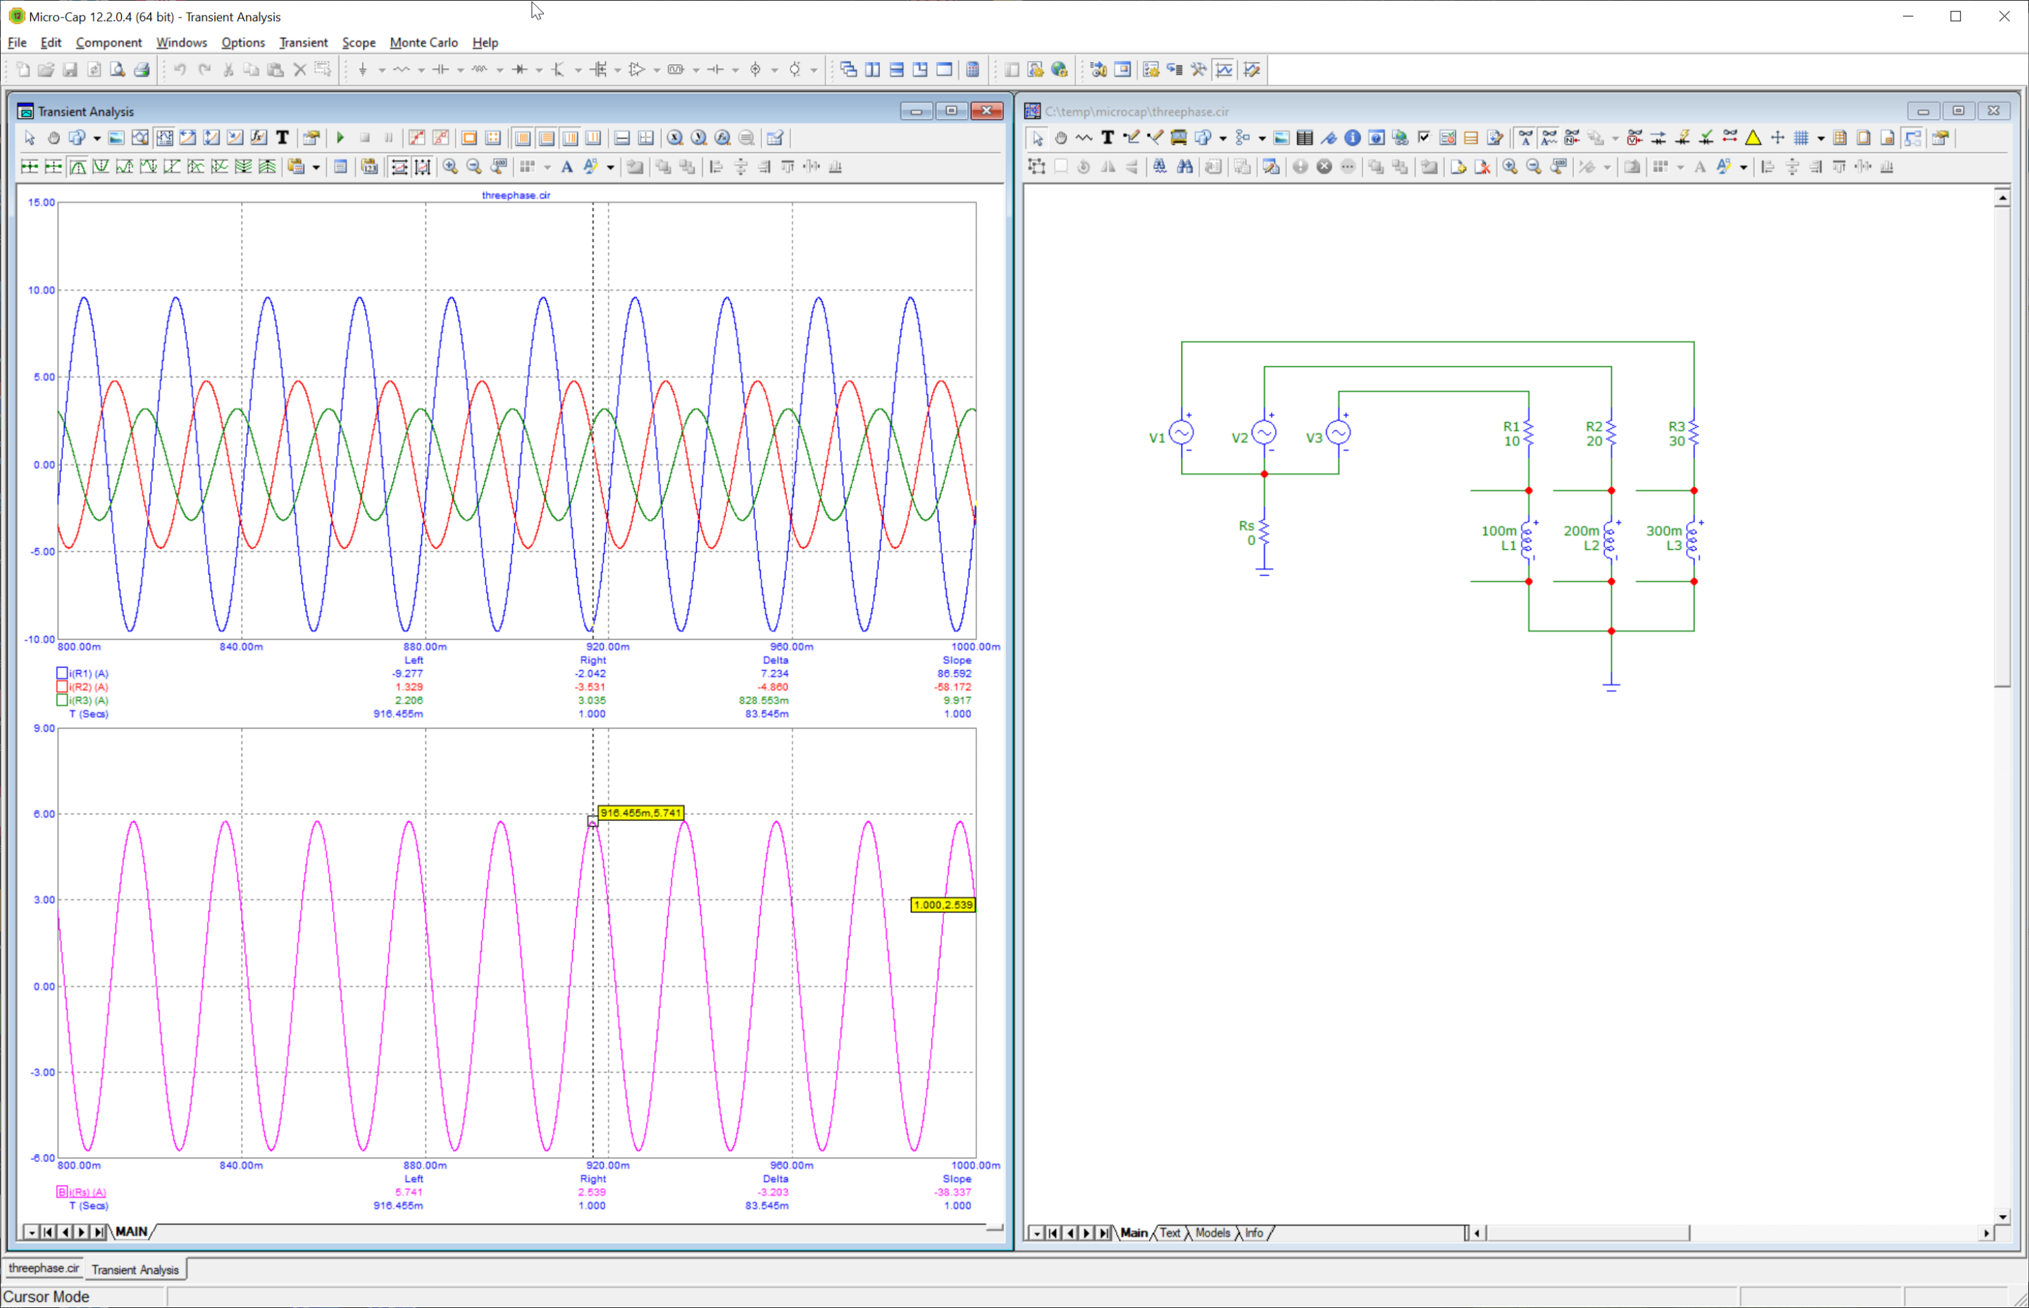Toggle the i(R3) waveform checkbox
2029x1308 pixels.
coord(62,701)
